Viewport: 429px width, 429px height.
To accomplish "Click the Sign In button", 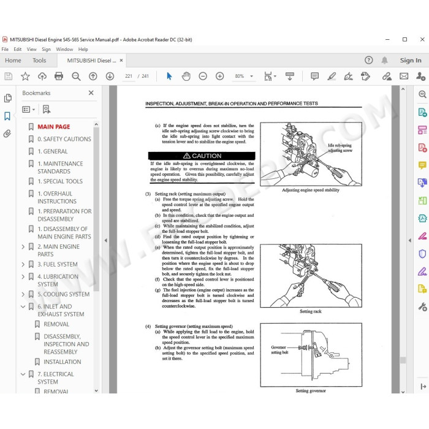I will 411,61.
